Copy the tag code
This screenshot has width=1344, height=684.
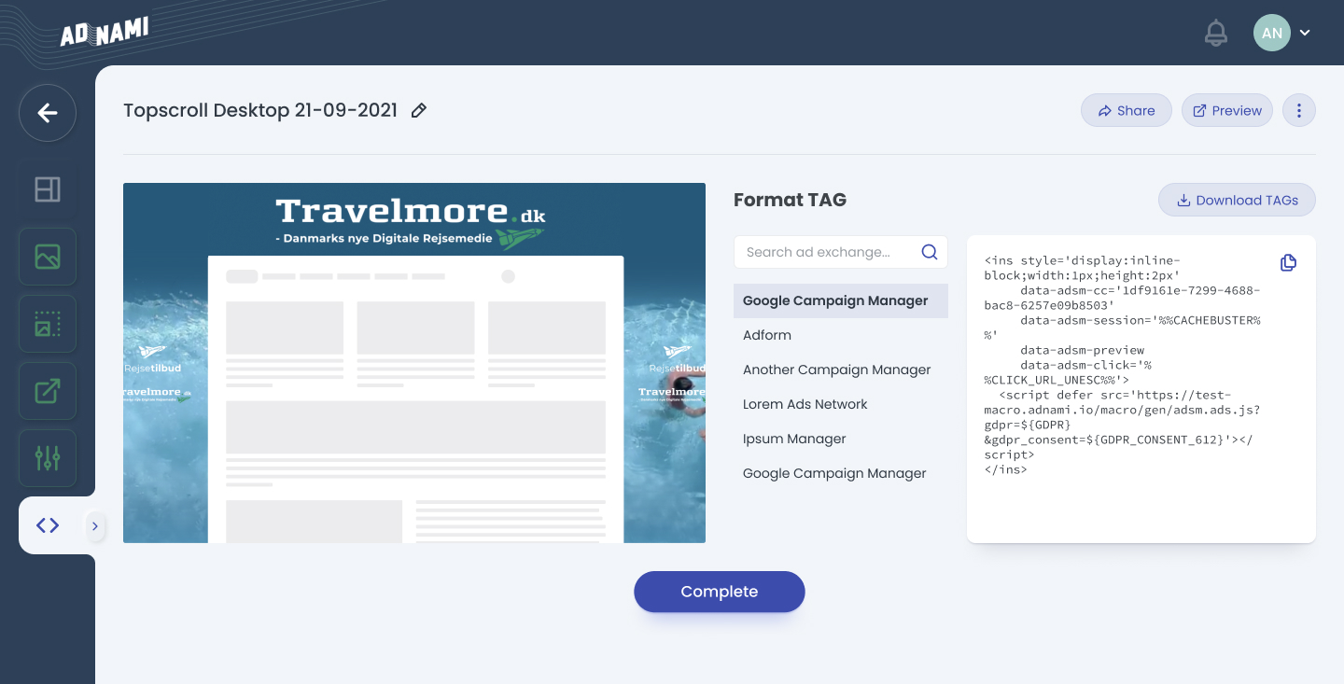pyautogui.click(x=1288, y=263)
